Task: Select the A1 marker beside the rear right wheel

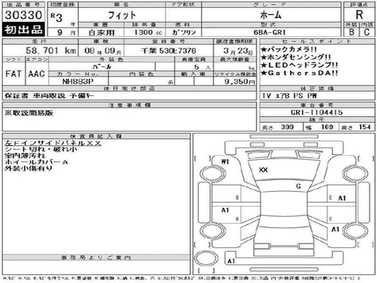Action: (336, 229)
